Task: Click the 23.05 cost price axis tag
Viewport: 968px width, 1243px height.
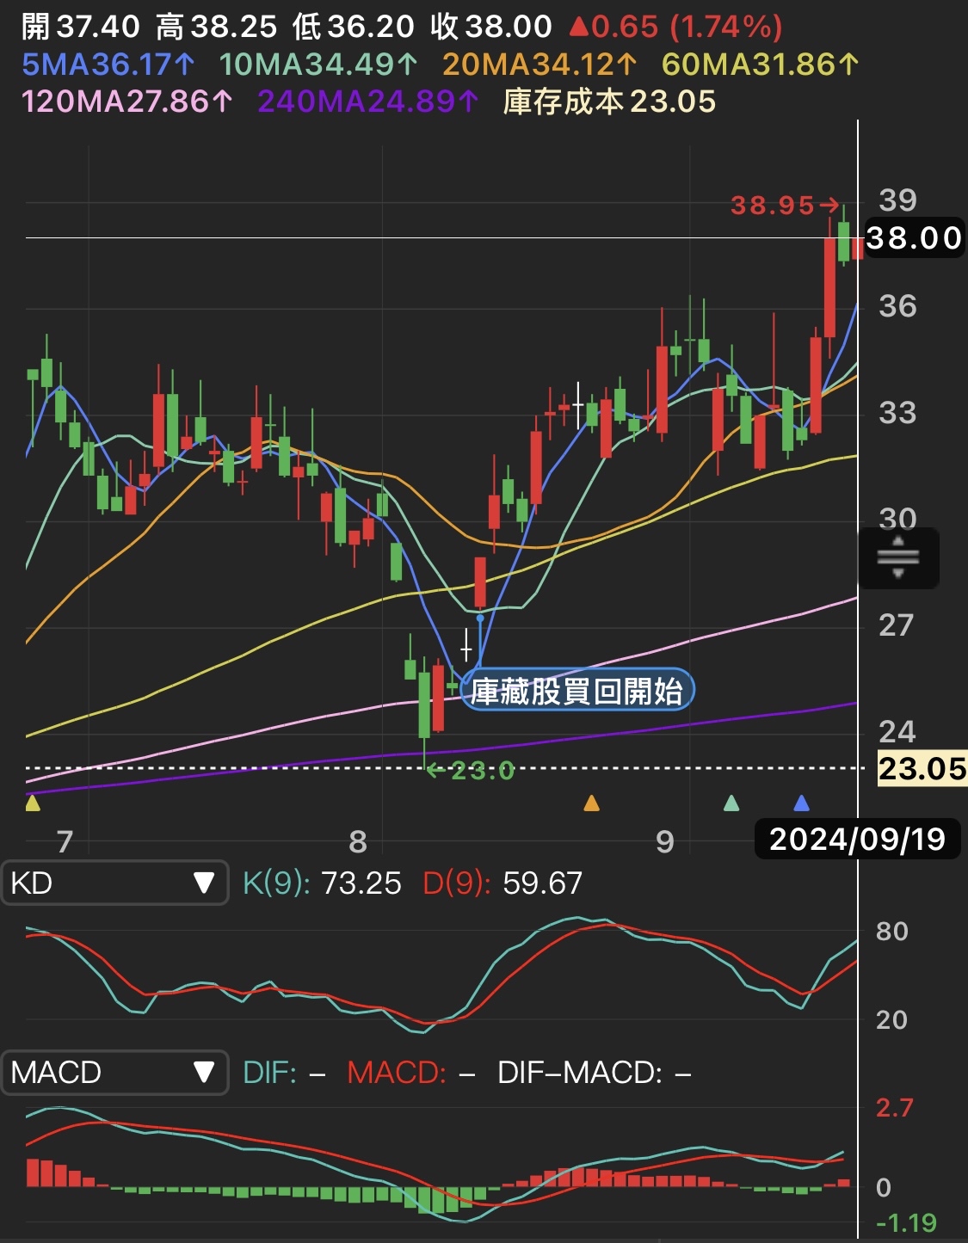Action: click(922, 768)
